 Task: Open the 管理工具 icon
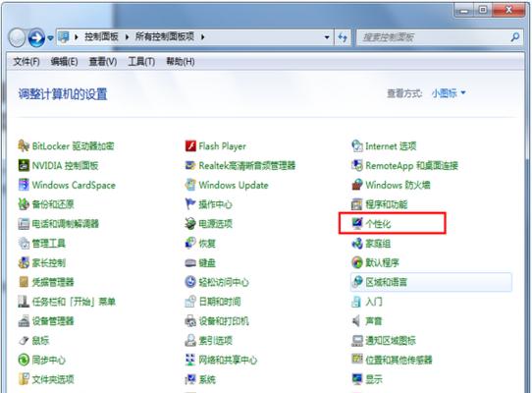click(x=24, y=243)
